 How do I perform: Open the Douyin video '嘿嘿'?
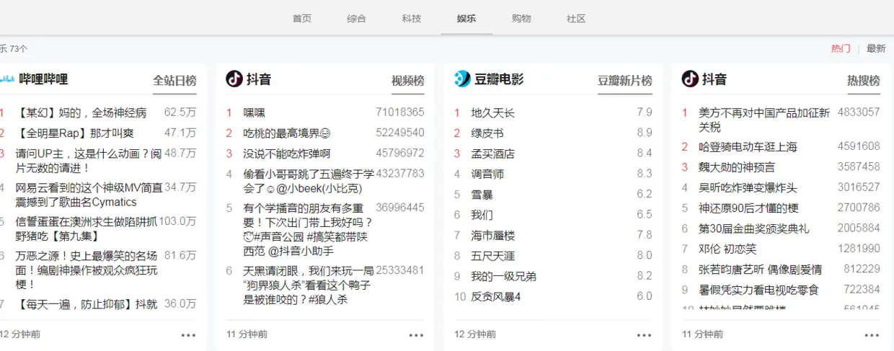255,113
